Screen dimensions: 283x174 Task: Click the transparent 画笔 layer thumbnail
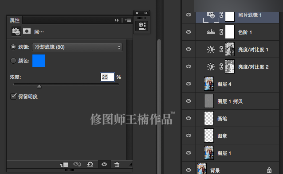coord(209,118)
